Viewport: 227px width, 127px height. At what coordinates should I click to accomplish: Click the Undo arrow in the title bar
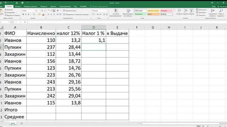pos(6,3)
